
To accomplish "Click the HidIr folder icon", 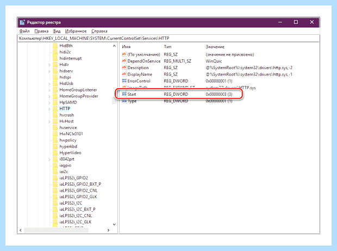I will tap(55, 65).
